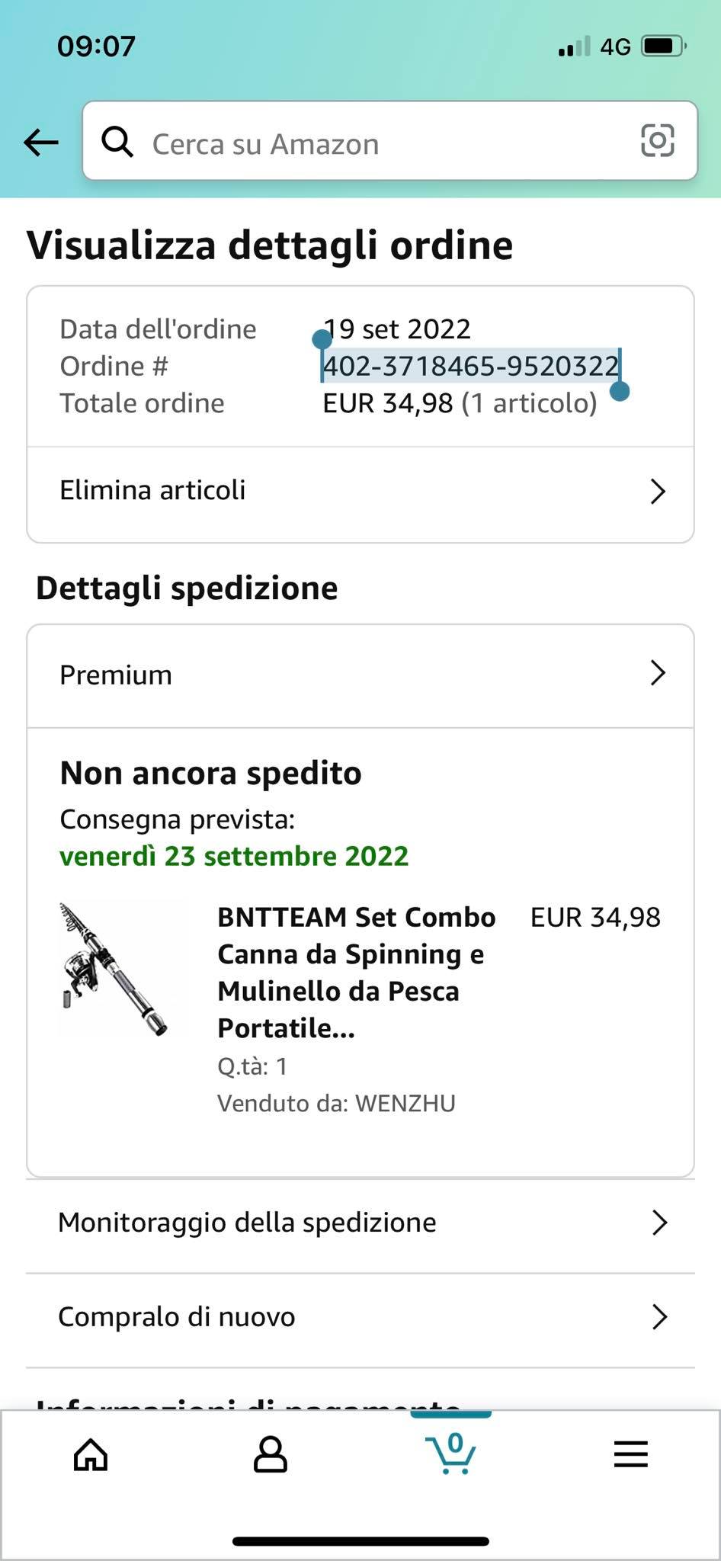Image resolution: width=721 pixels, height=1561 pixels.
Task: Tap the fishing rod product thumbnail
Action: click(x=116, y=968)
